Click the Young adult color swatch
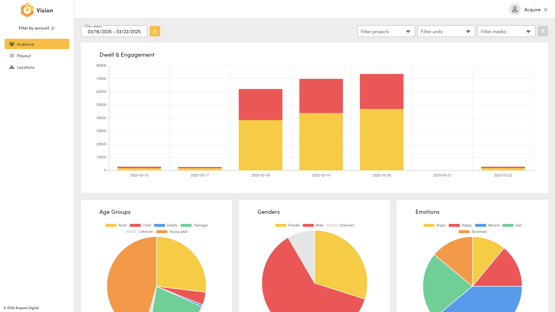Viewport: 555px width, 312px height. [x=162, y=232]
